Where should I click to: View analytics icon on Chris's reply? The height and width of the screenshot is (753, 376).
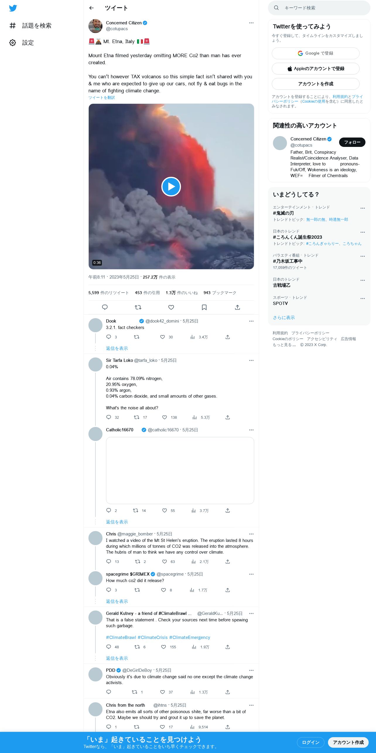tap(194, 562)
